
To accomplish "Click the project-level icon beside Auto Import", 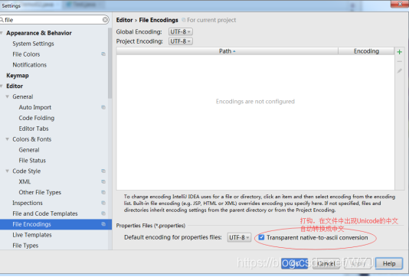I will (103, 107).
